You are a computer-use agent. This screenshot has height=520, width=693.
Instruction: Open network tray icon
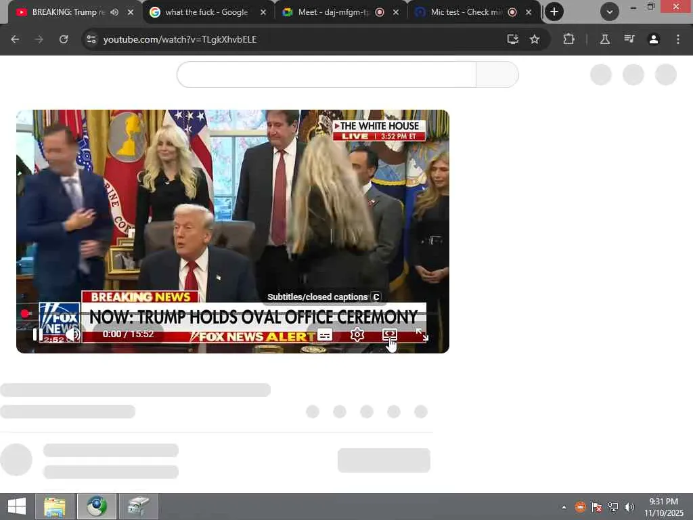click(613, 506)
